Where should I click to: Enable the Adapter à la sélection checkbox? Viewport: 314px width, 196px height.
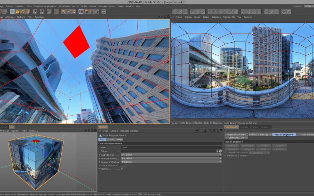[x=226, y=152]
